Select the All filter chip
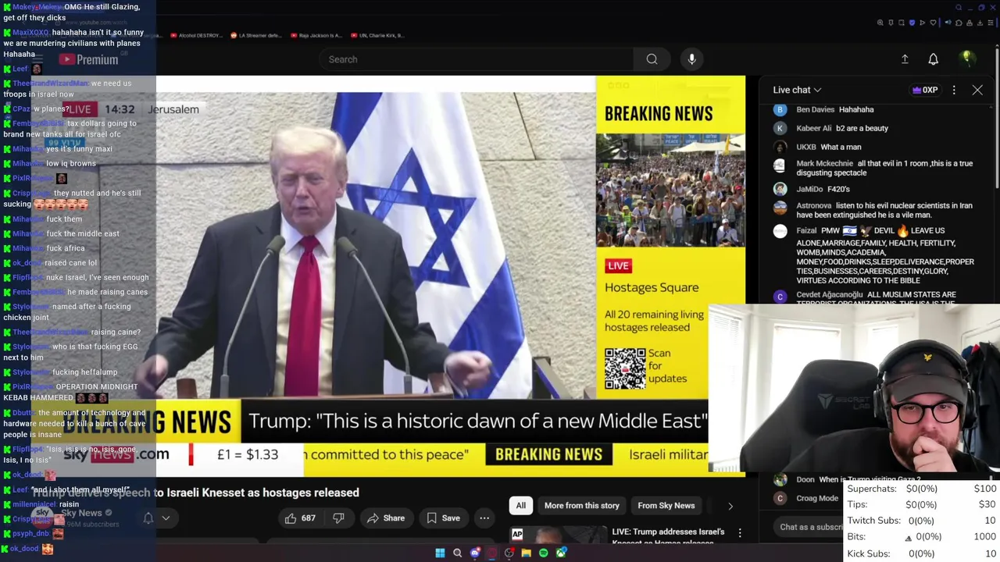The width and height of the screenshot is (1000, 562). pyautogui.click(x=521, y=506)
